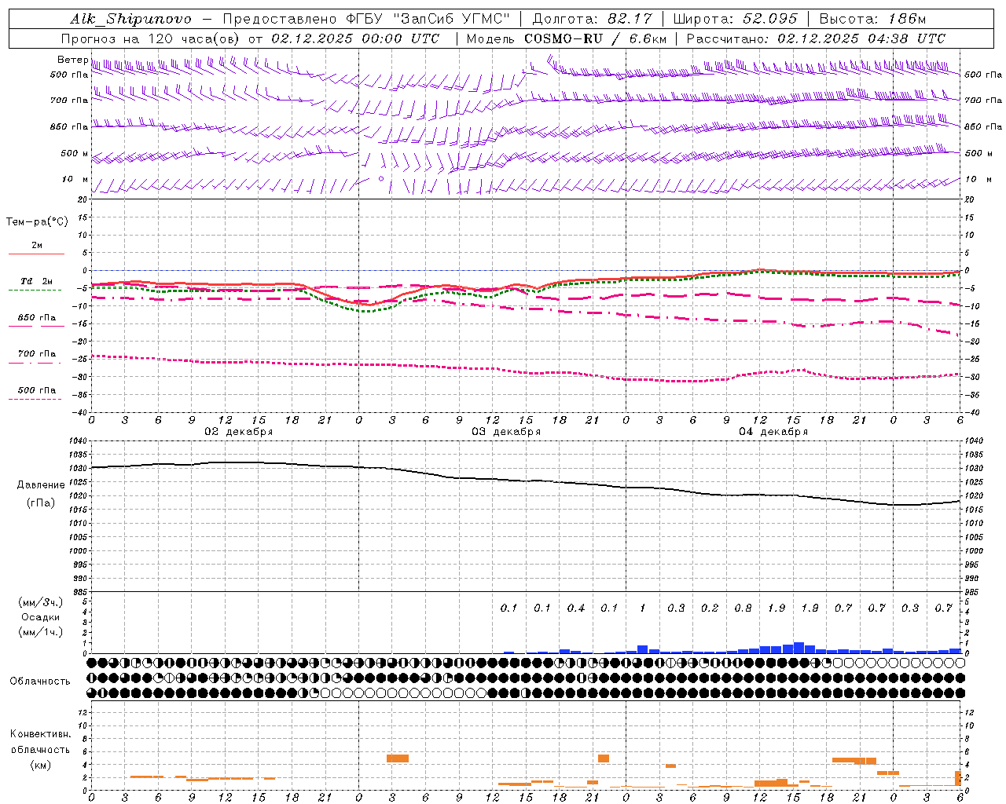Click the 03 декабря date label

click(506, 432)
